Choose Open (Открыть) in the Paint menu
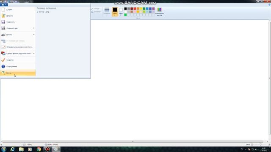Viewport: 271px width, 152px height. pos(18,16)
